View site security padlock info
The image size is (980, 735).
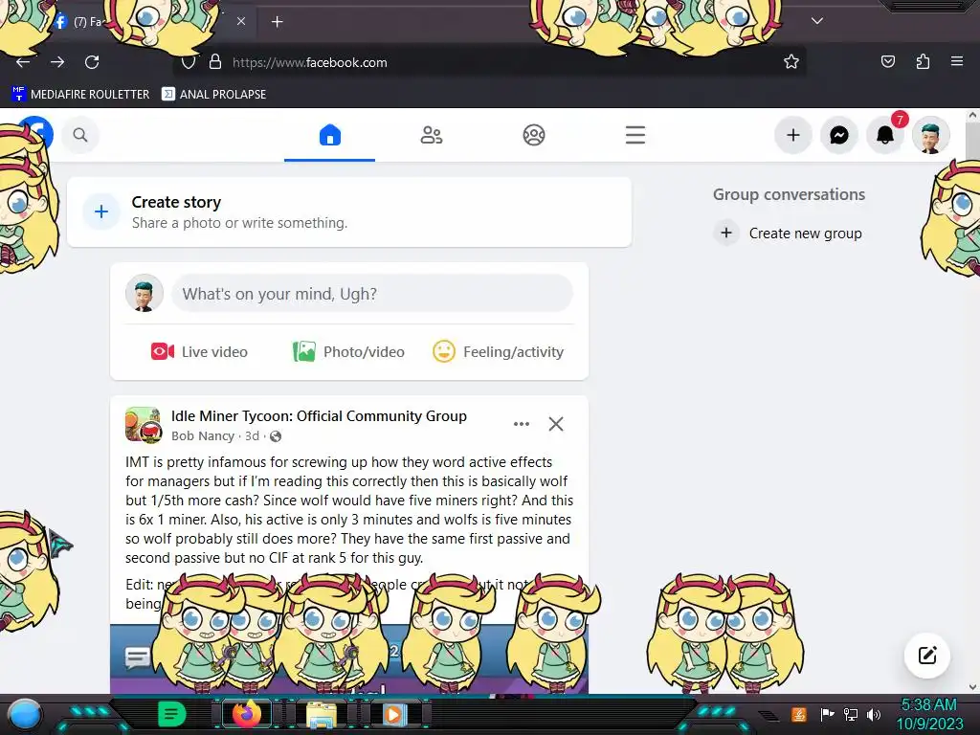[x=215, y=62]
